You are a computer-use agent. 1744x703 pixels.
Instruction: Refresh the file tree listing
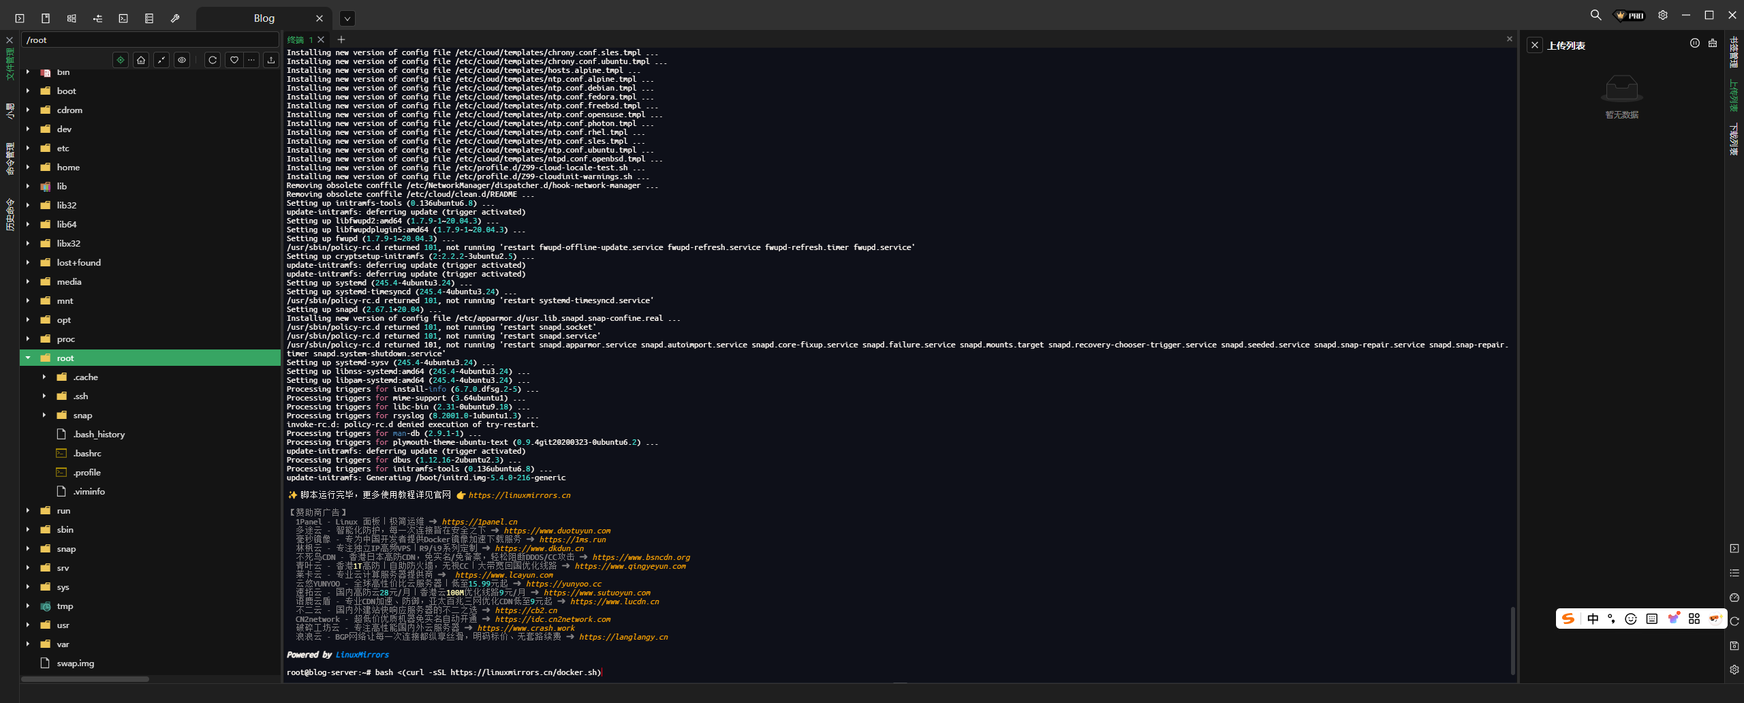(x=213, y=60)
